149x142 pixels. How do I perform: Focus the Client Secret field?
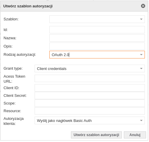90,95
